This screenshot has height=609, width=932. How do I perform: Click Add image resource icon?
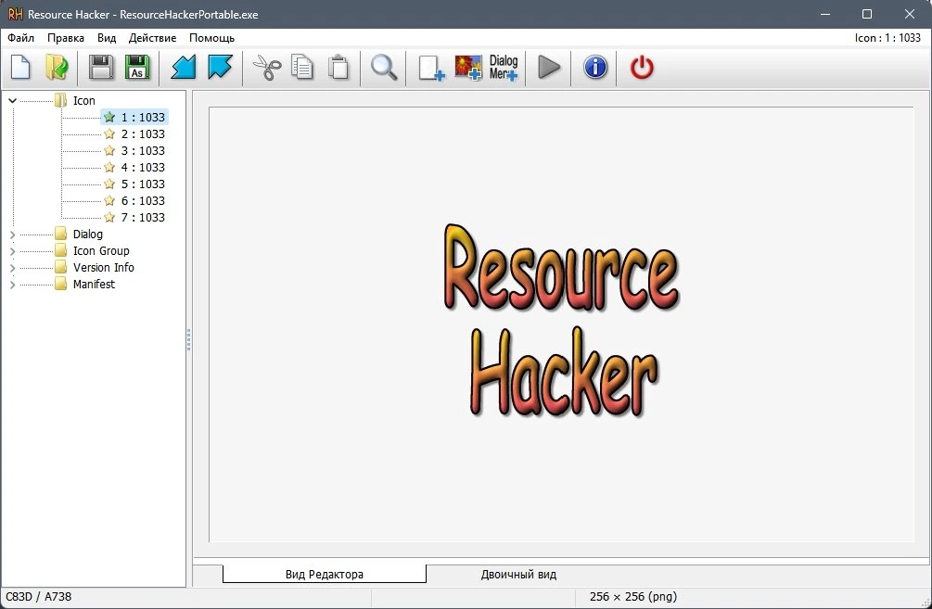(468, 67)
